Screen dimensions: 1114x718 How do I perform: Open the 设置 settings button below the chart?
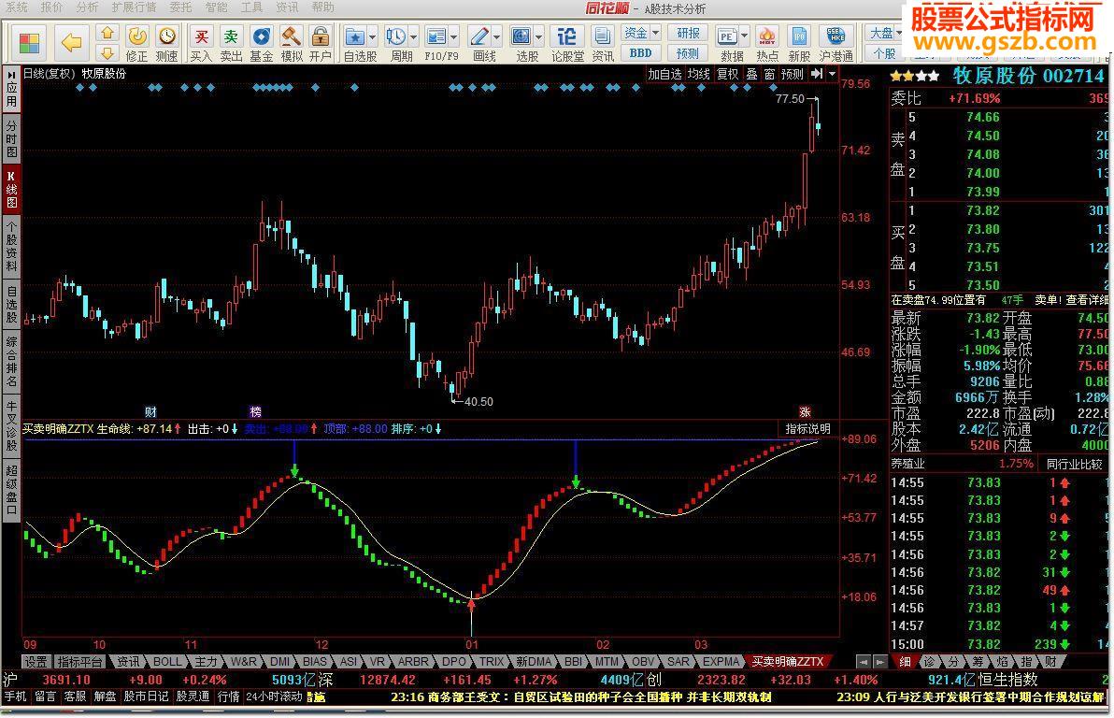36,662
